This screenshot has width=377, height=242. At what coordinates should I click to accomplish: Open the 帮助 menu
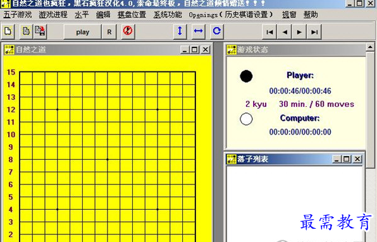pos(311,15)
